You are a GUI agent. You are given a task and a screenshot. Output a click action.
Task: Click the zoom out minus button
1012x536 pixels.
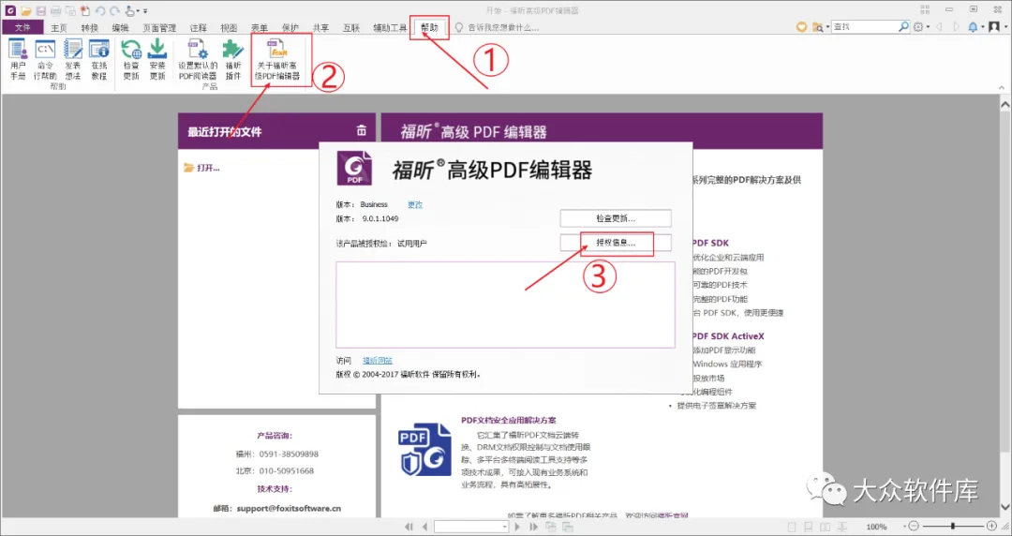pos(913,527)
